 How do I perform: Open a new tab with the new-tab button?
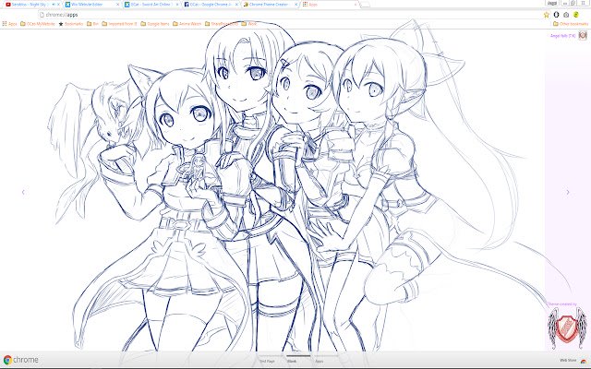365,5
